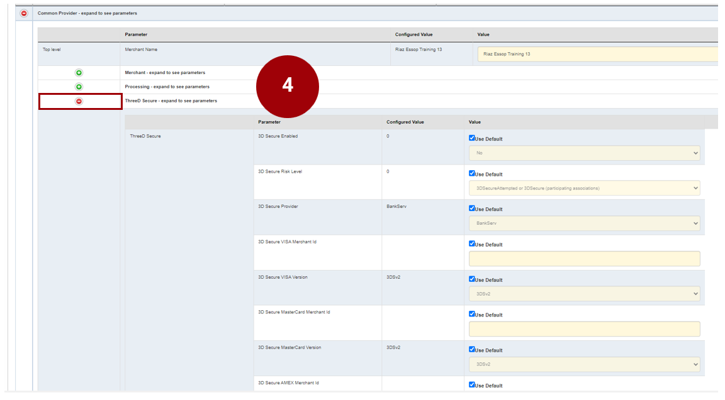Image resolution: width=725 pixels, height=400 pixels.
Task: Collapse ThreeD Secure red minus icon
Action: (x=79, y=101)
